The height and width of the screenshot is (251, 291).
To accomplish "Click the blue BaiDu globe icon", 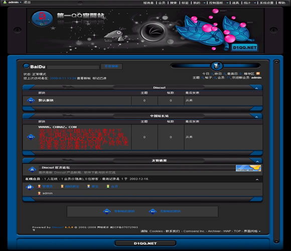I will (x=26, y=66).
